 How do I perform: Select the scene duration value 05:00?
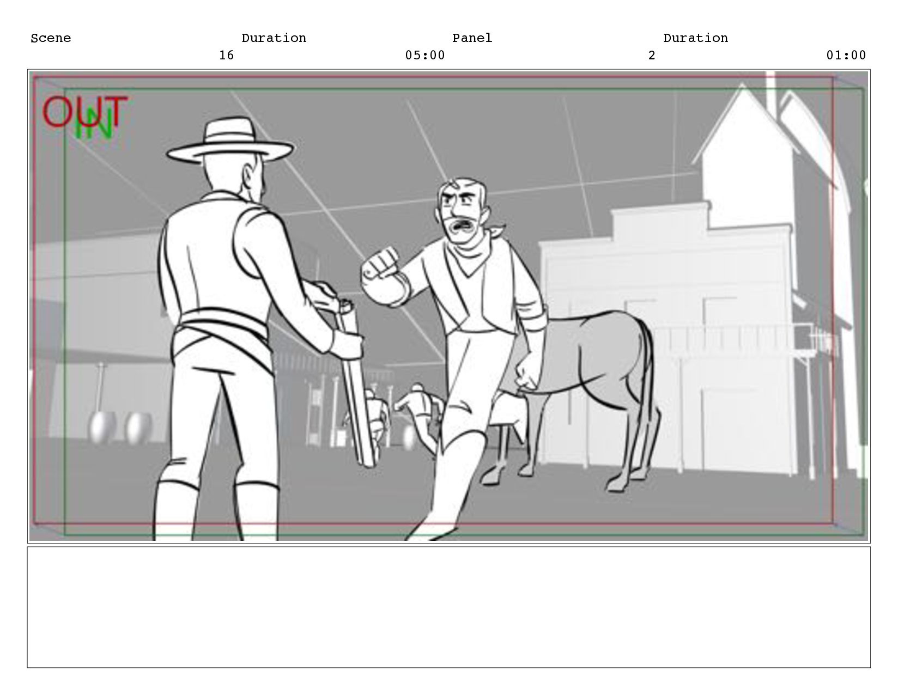pyautogui.click(x=425, y=56)
